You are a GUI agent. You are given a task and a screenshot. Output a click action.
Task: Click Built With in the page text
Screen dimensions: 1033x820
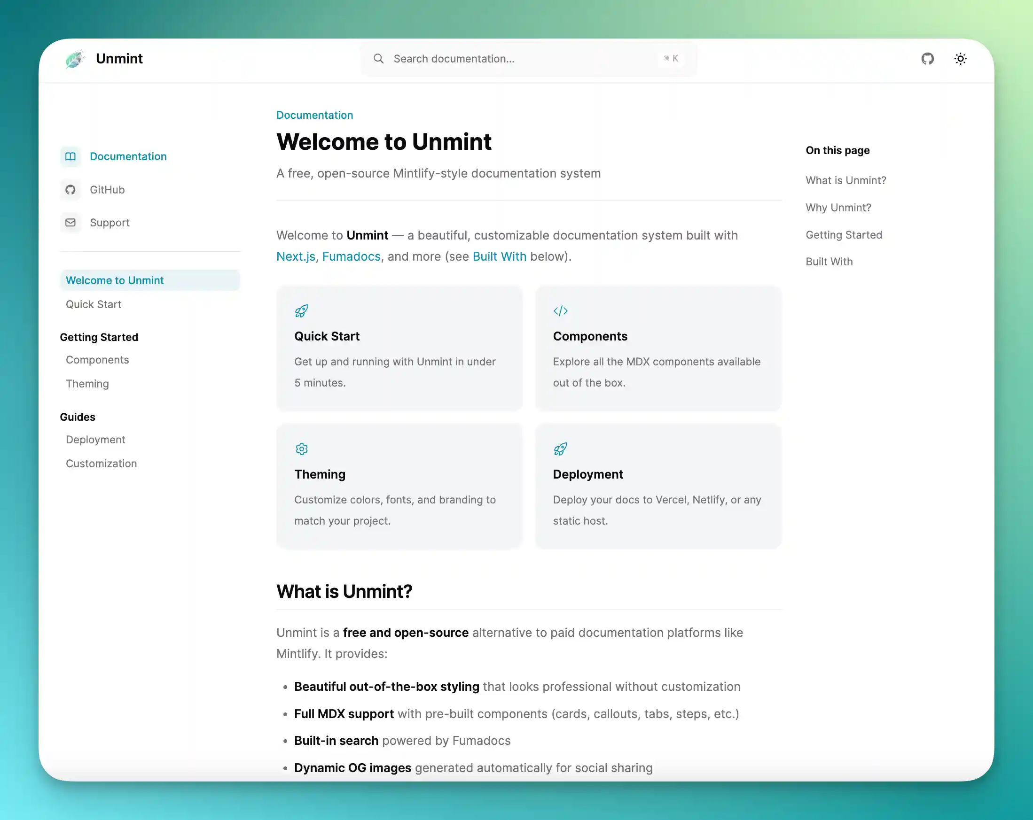(x=499, y=256)
